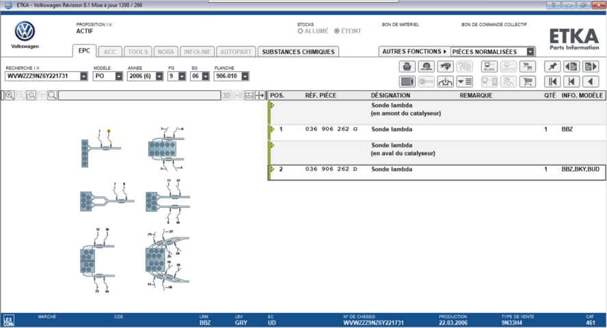Screen dimensions: 607x328
Task: Click the bottom-right V-engine exhaust diagram
Action: pos(167,259)
